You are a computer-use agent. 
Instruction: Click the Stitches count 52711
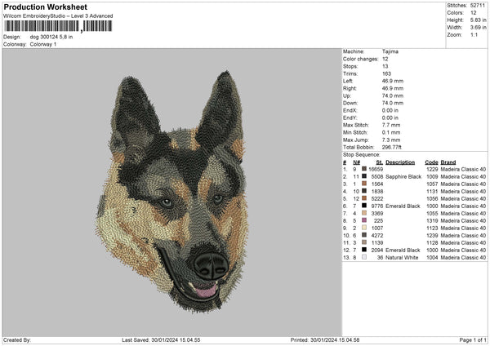pyautogui.click(x=479, y=6)
